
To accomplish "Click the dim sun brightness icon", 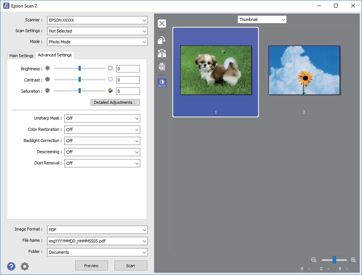I will pyautogui.click(x=47, y=68).
